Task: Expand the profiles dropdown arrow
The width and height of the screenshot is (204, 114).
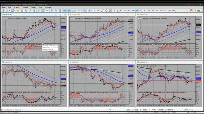Action: (x=15, y=10)
